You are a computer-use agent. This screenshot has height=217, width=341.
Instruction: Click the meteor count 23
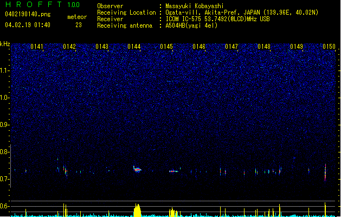point(79,25)
